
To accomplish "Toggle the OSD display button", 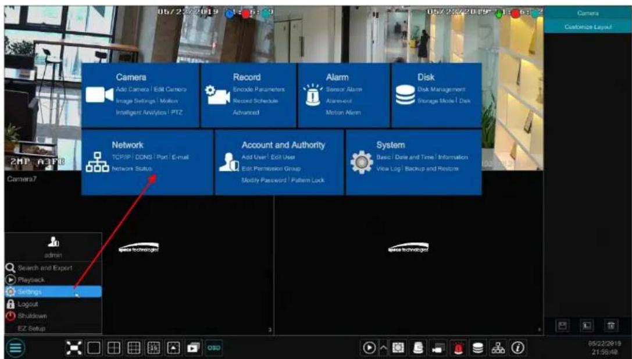I will (x=213, y=348).
